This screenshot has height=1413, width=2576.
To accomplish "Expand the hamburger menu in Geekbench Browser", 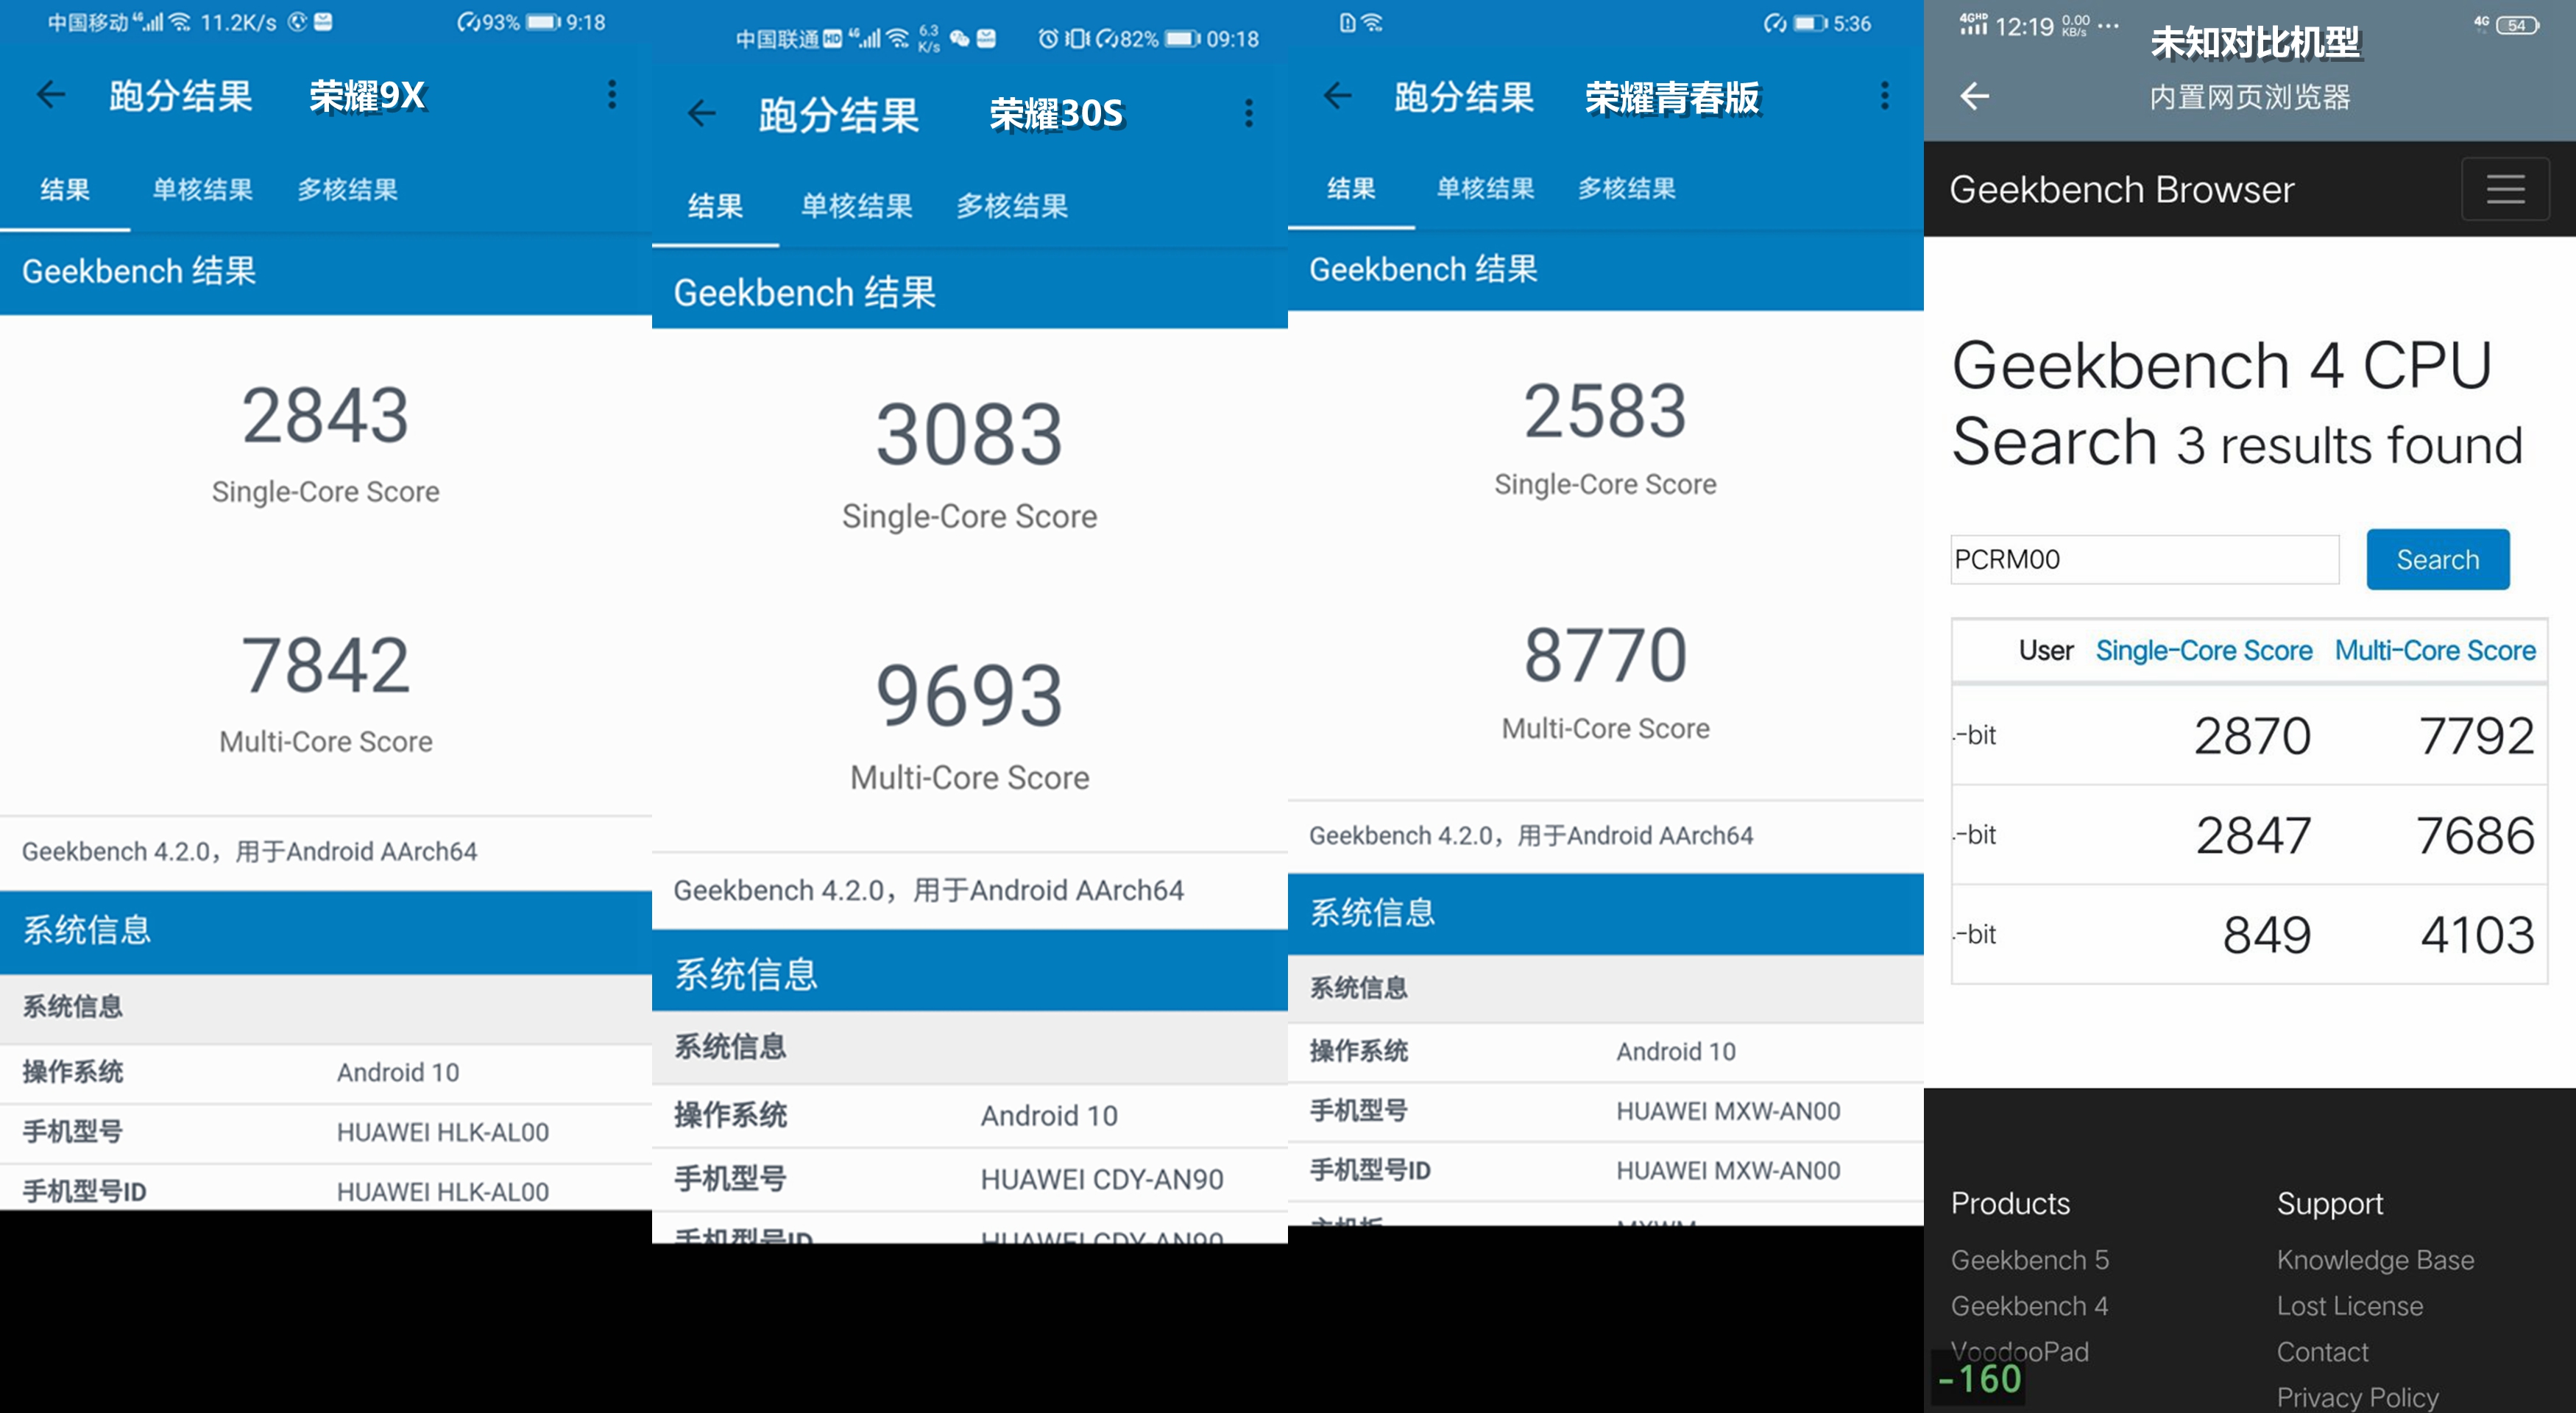I will click(2506, 188).
